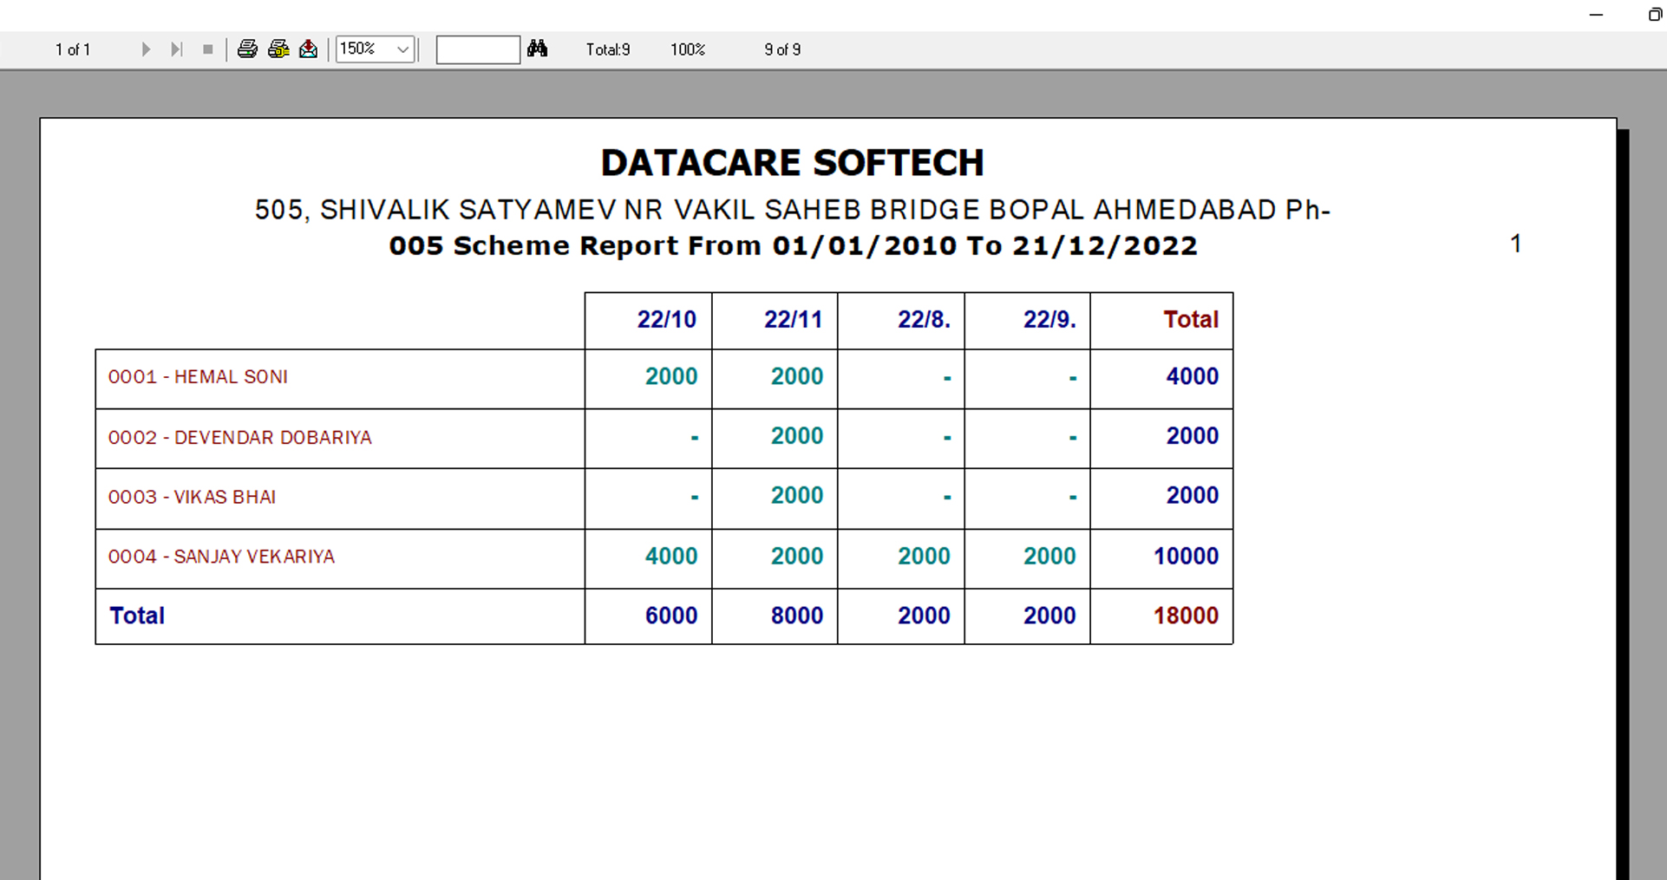The height and width of the screenshot is (880, 1667).
Task: Click the dash in HEMAL SONI's 22/8. cell
Action: pos(947,378)
